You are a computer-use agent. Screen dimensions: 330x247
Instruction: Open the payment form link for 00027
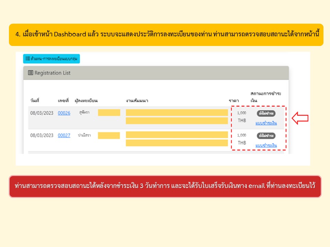click(x=266, y=145)
